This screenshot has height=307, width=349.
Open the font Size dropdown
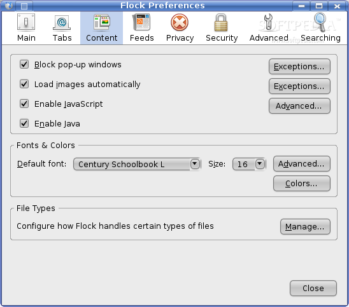249,164
